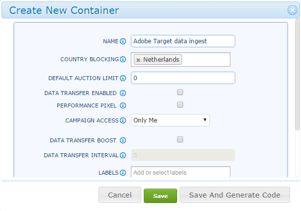This screenshot has width=301, height=211.
Task: Click the dialog's vertical scrollbar
Action: [x=298, y=75]
